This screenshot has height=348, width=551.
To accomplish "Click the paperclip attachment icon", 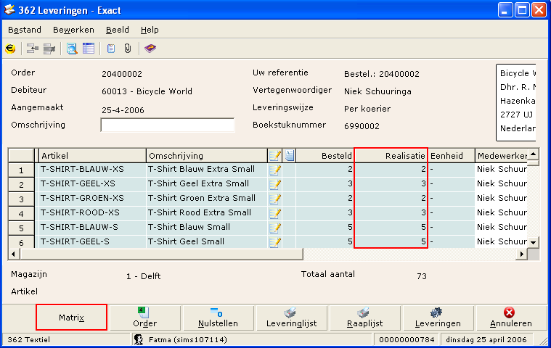I will point(127,49).
